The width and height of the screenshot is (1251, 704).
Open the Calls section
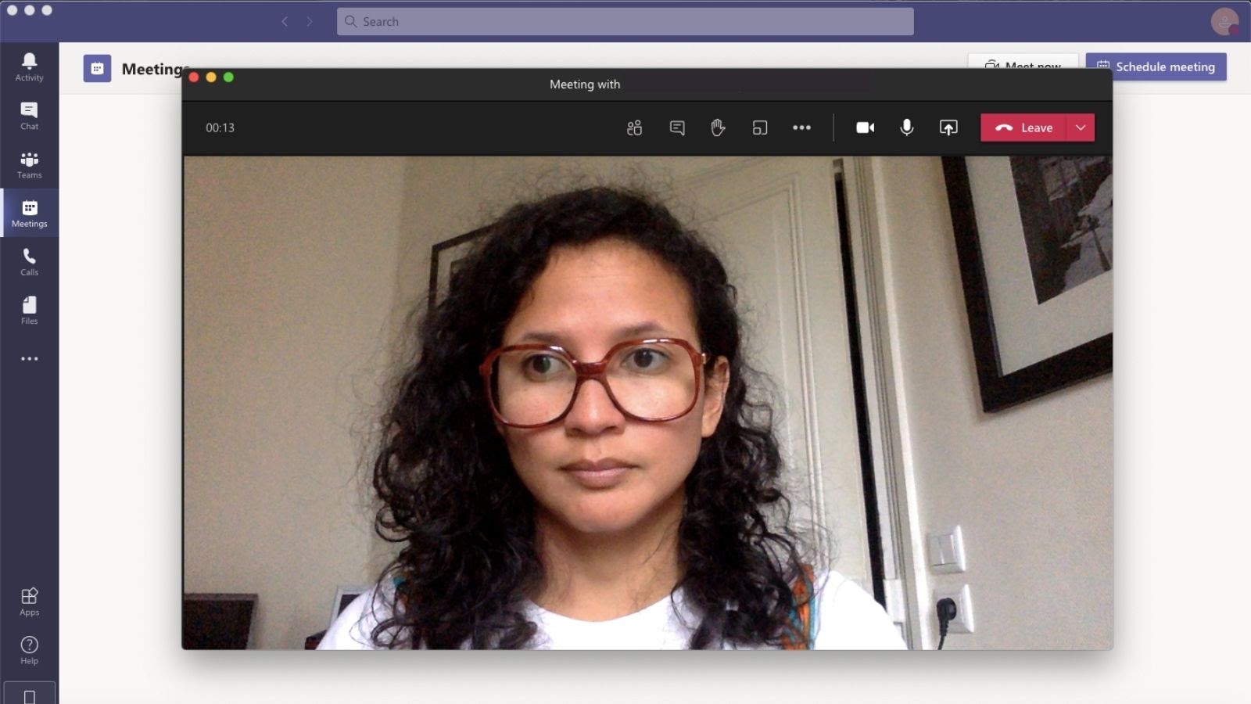pyautogui.click(x=29, y=262)
